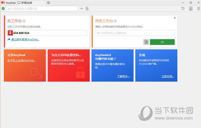Open the address book icon

(x=191, y=8)
